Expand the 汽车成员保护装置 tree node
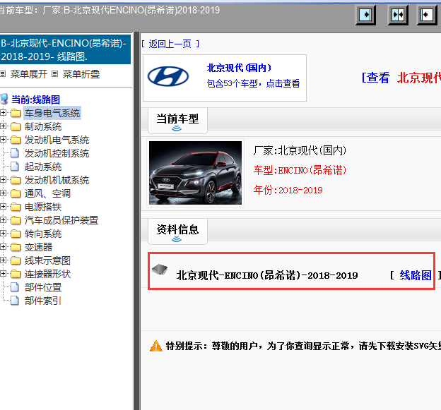 (3, 220)
